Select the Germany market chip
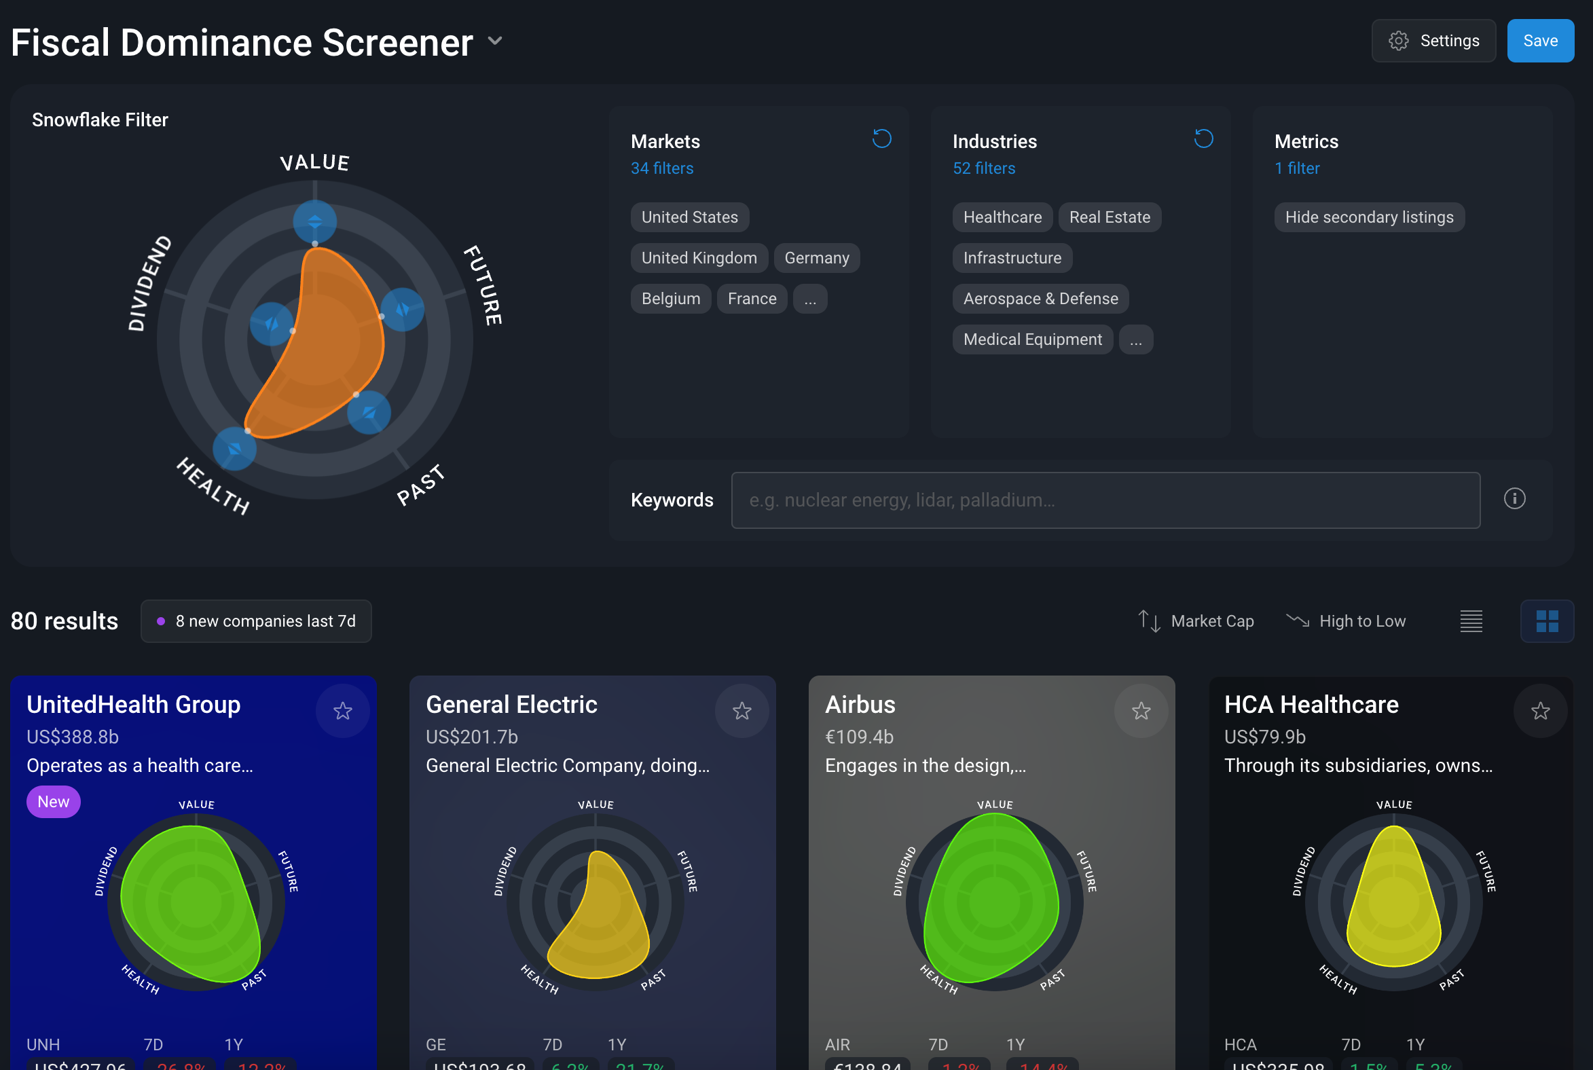Viewport: 1593px width, 1070px height. tap(816, 258)
